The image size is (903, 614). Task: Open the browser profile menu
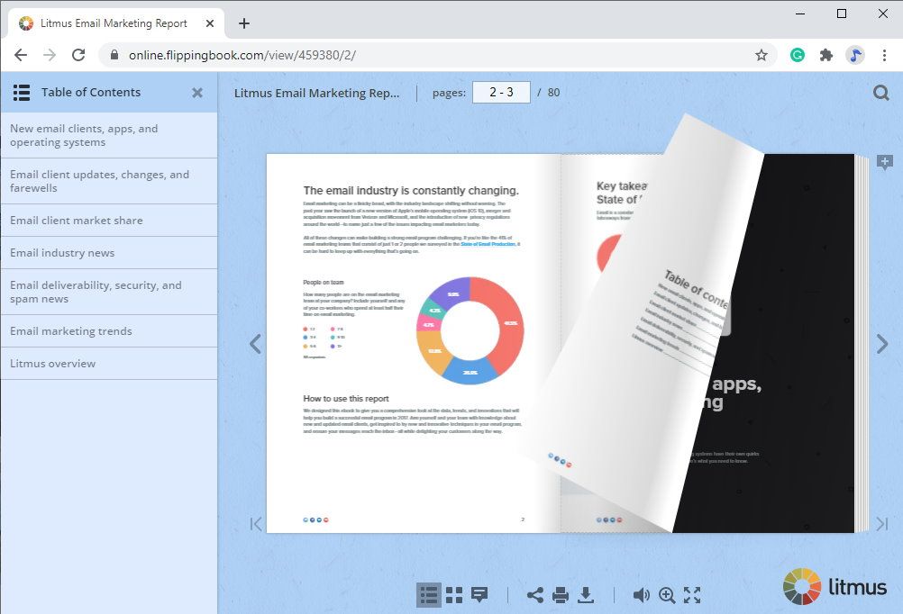pyautogui.click(x=856, y=54)
